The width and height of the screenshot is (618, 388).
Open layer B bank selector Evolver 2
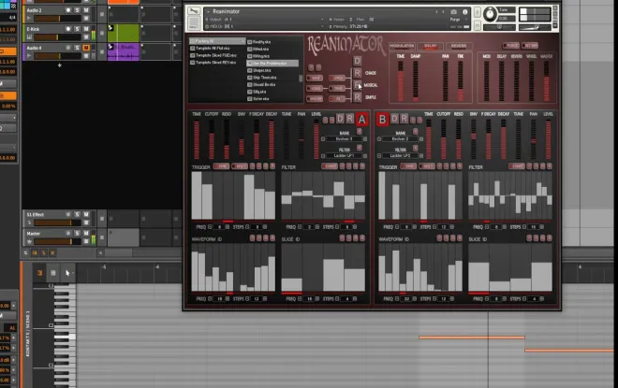pos(400,139)
